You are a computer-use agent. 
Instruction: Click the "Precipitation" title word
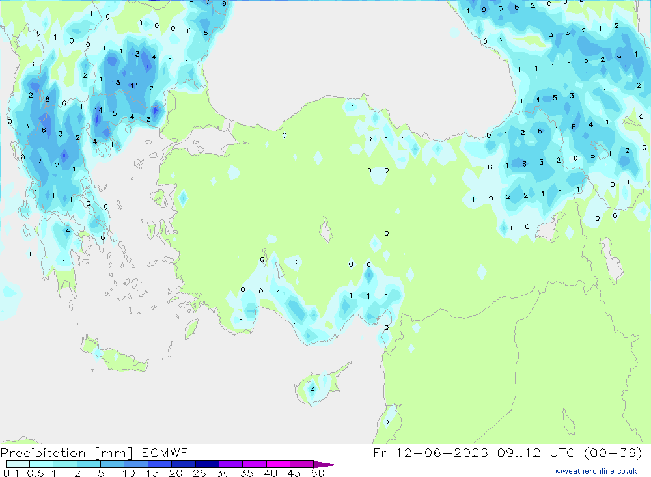pos(43,453)
